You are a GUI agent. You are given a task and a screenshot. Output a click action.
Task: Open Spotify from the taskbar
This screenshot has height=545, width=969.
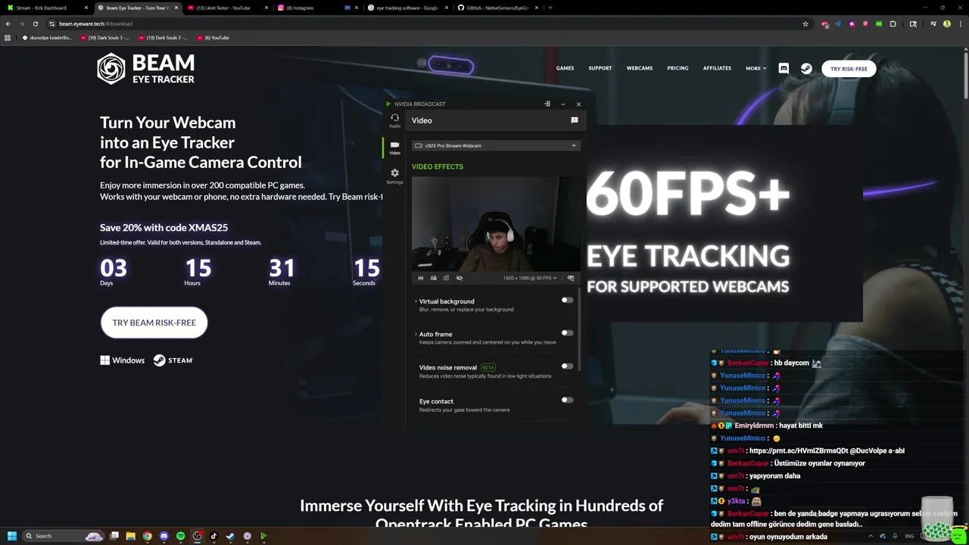pos(180,536)
